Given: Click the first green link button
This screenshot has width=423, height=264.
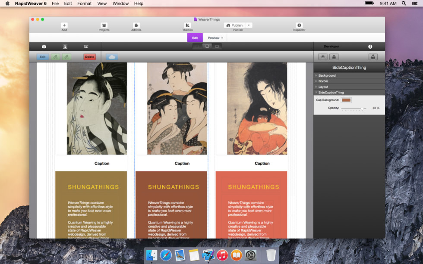Looking at the screenshot, I should pyautogui.click(x=56, y=57).
